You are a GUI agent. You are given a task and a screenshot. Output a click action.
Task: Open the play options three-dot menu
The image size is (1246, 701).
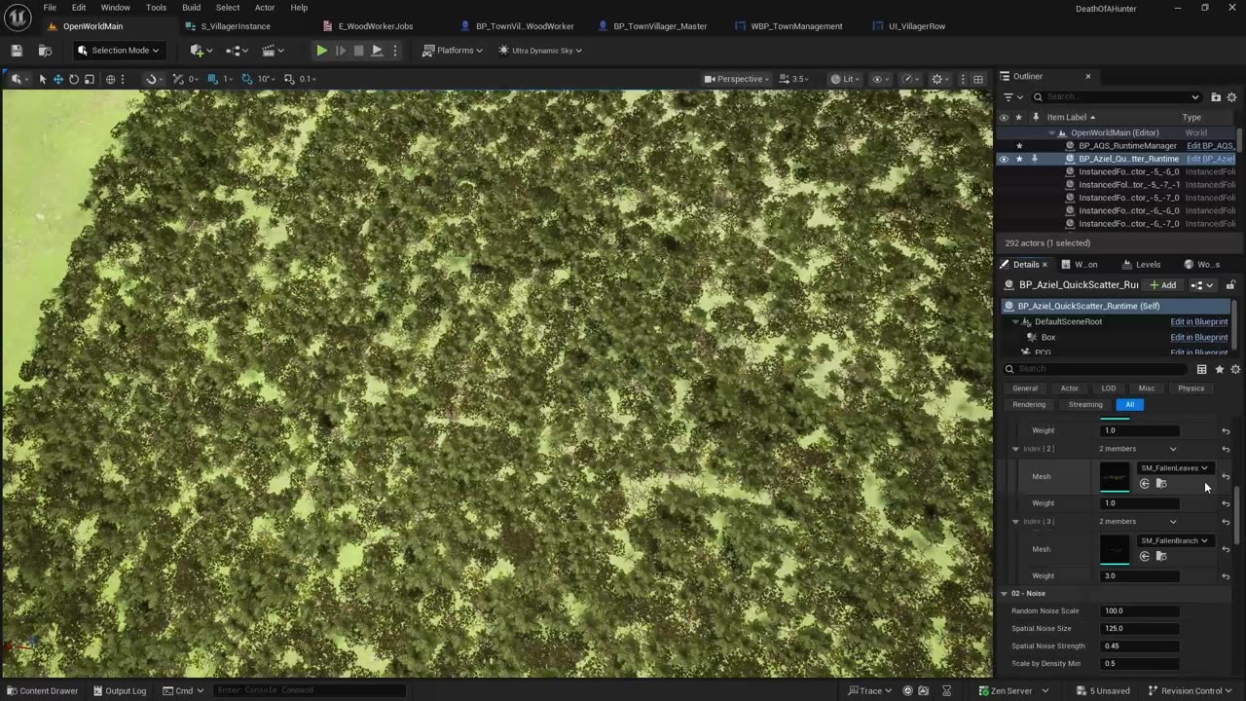tap(394, 51)
